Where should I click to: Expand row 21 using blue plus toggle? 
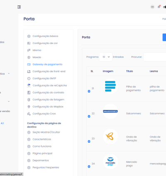click(x=89, y=91)
